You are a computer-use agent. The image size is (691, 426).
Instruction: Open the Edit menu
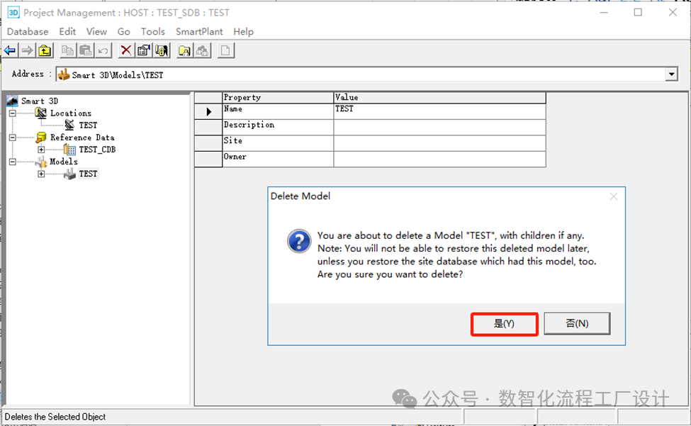click(x=67, y=32)
